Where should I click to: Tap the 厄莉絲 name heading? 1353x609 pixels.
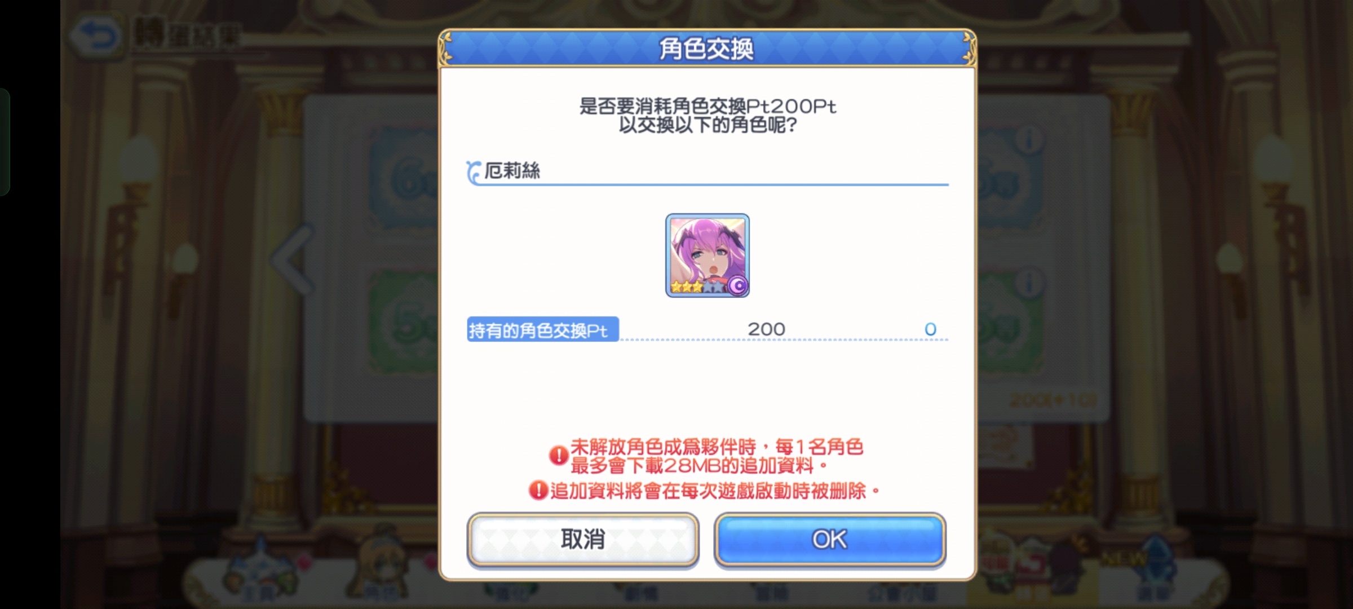point(512,170)
